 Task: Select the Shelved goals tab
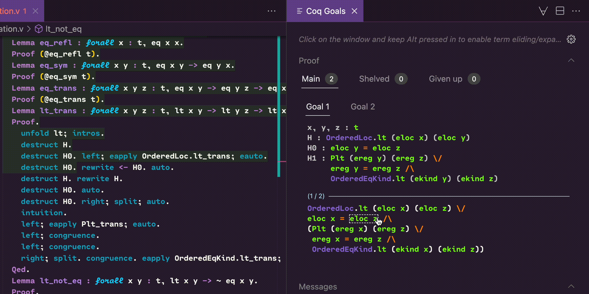pos(374,79)
